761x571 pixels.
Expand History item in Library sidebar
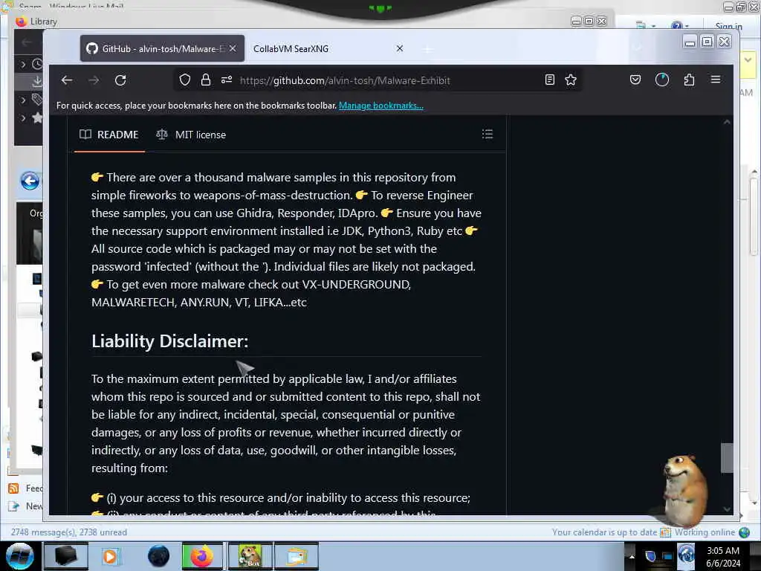tap(23, 64)
